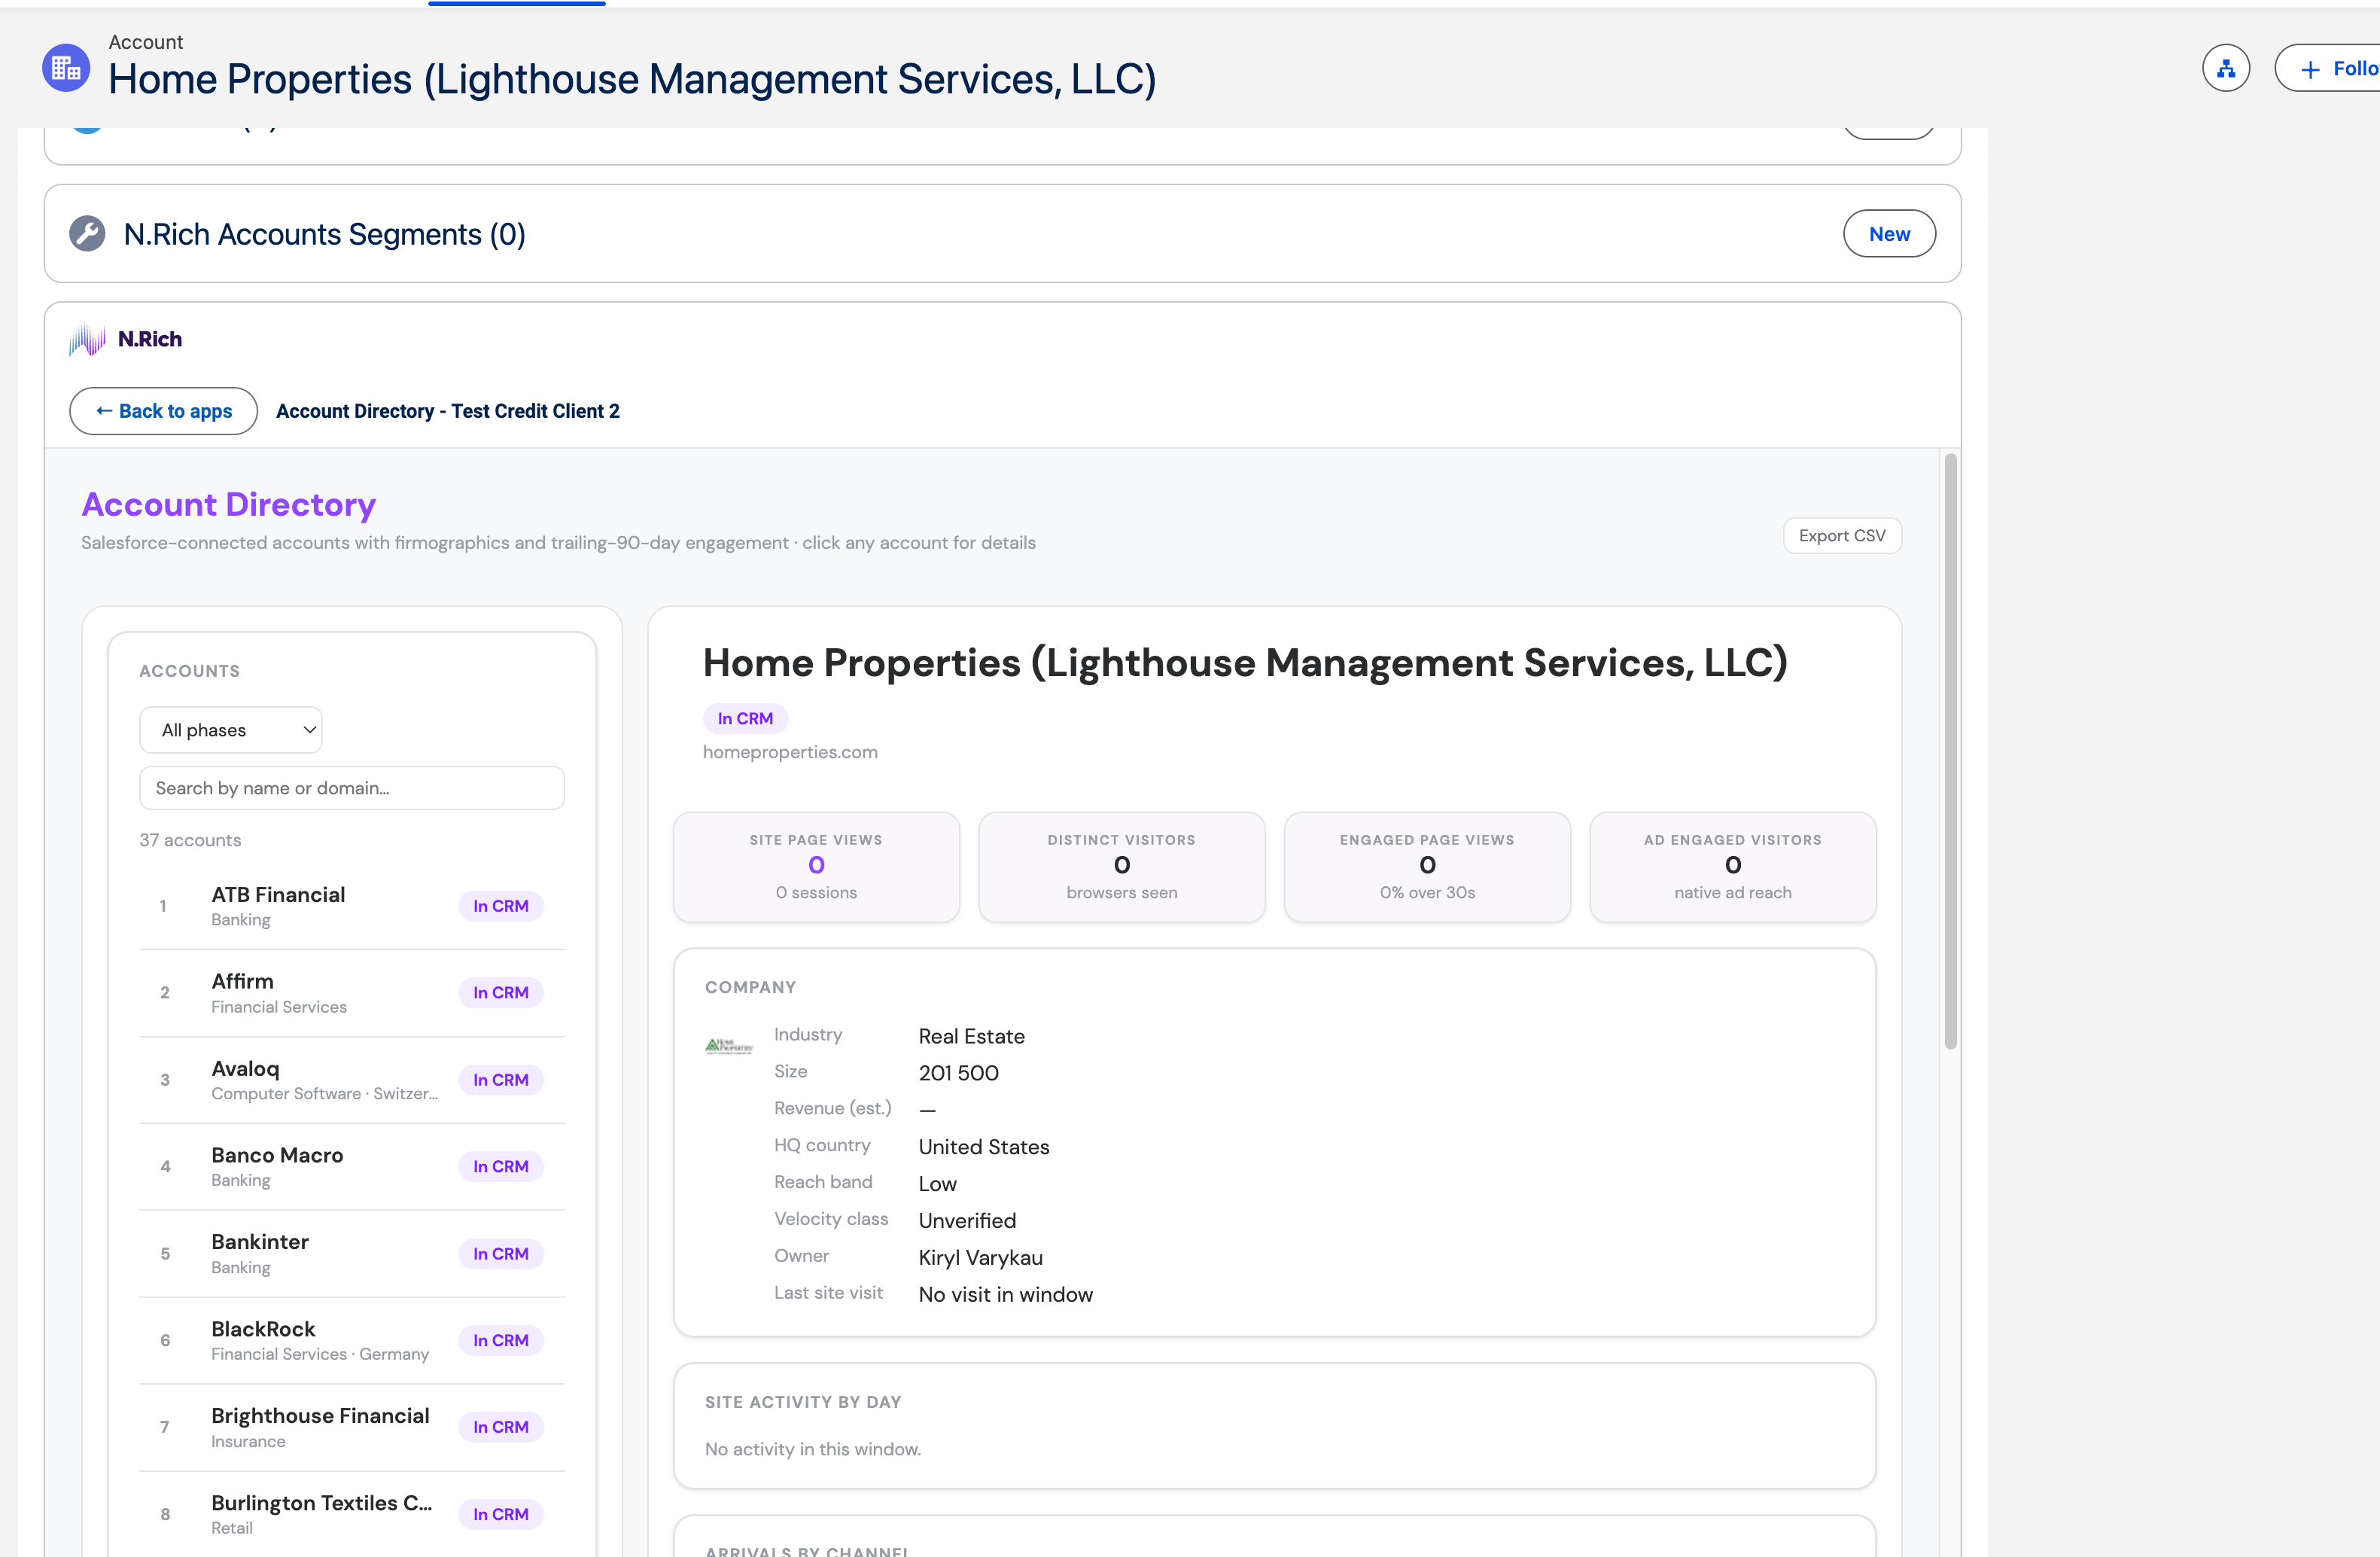The width and height of the screenshot is (2380, 1557).
Task: Open Bankinter account
Action: coord(352,1253)
